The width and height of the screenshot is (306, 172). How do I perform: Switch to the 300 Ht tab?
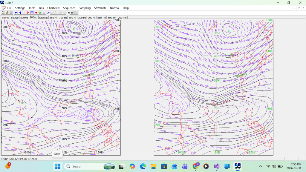pos(82,18)
